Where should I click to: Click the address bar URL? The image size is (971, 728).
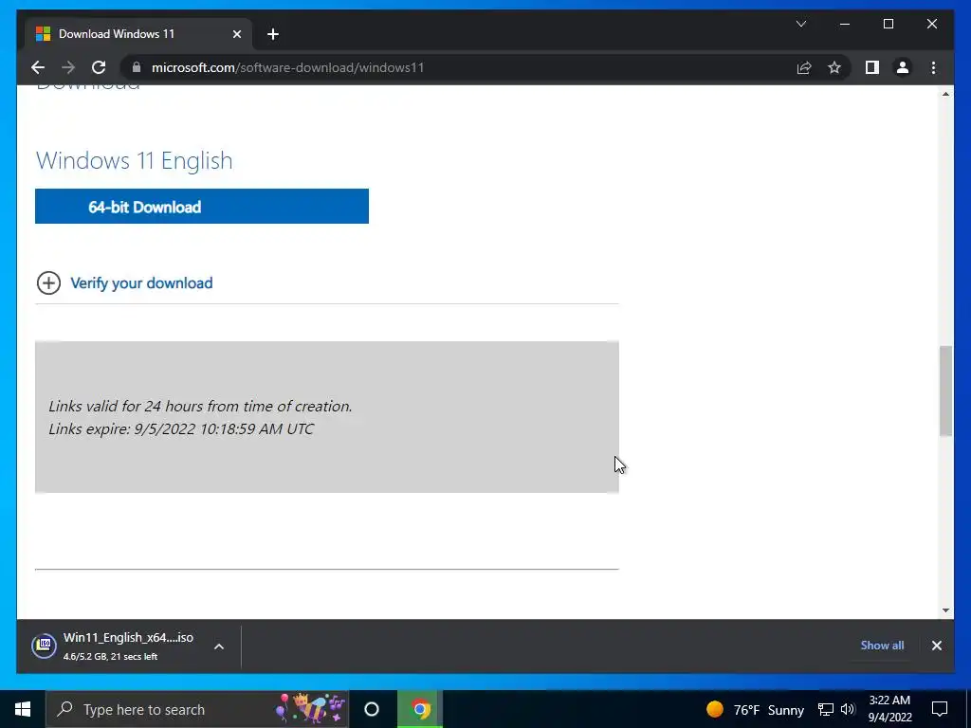click(x=288, y=67)
